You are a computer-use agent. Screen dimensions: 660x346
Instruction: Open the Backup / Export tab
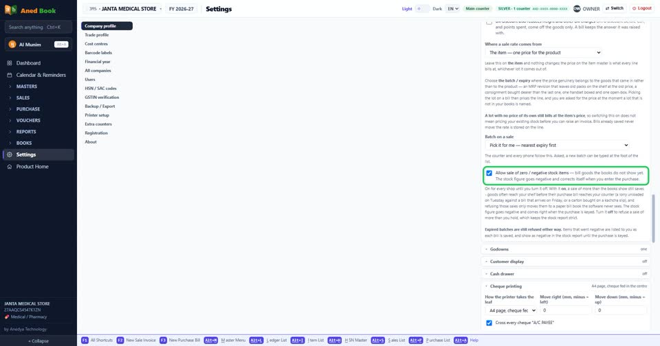107,106
